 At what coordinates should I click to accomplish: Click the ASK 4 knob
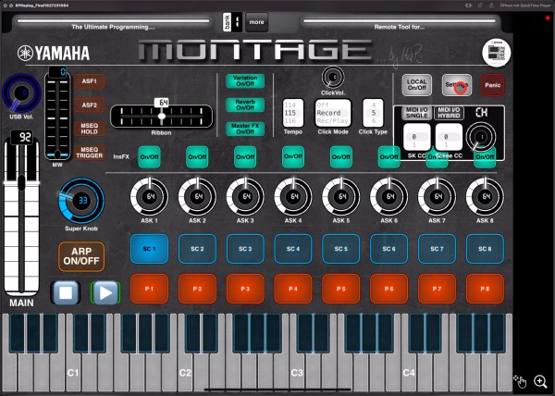[293, 197]
